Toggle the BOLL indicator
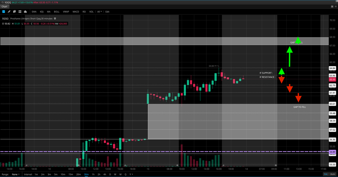Image resolution: width=338 pixels, height=177 pixels. coord(57,12)
